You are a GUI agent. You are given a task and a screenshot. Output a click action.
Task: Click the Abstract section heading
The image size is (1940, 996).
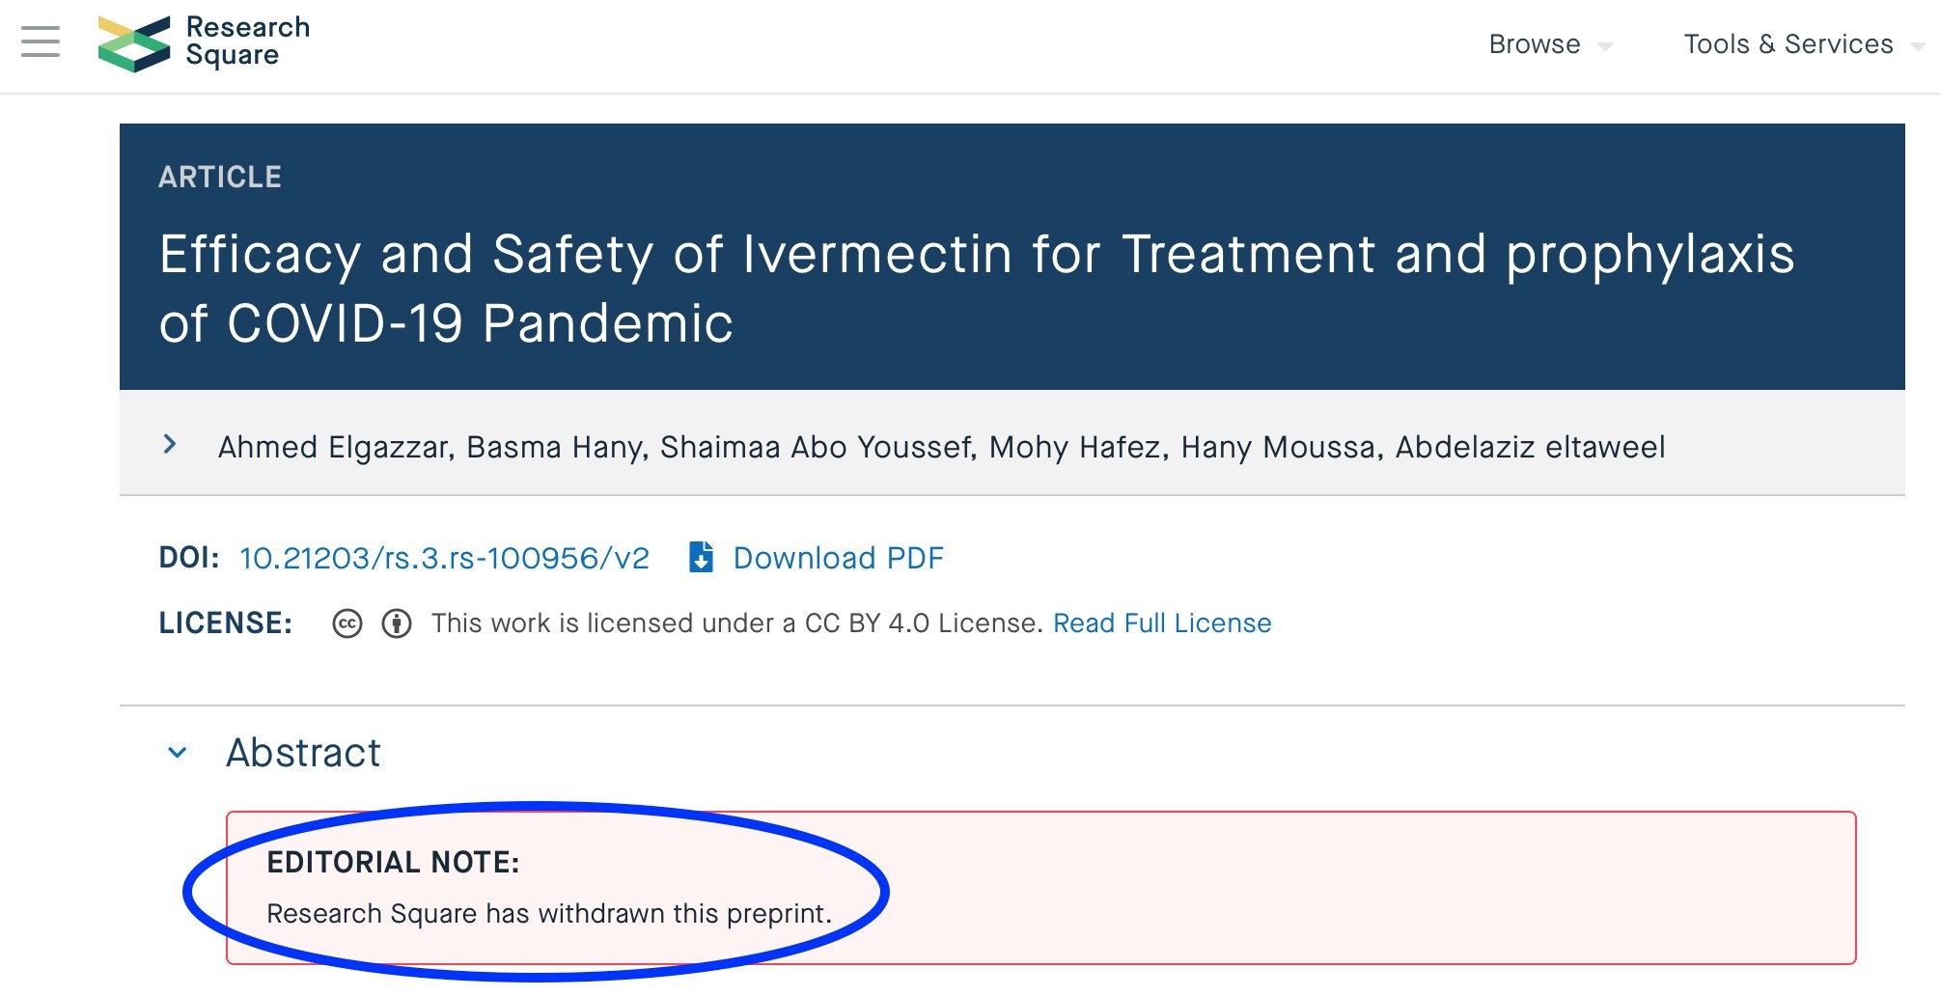click(x=303, y=753)
